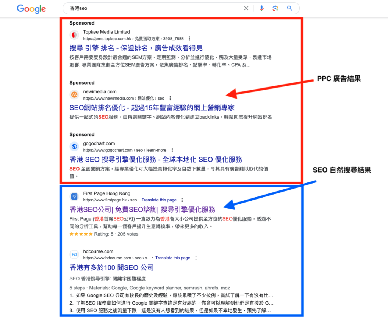Viewport: 388px width, 319px height.
Task: Click into the search field with 香港seo
Action: click(152, 8)
